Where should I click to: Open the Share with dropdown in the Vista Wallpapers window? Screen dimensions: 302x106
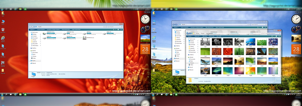tap(197, 36)
